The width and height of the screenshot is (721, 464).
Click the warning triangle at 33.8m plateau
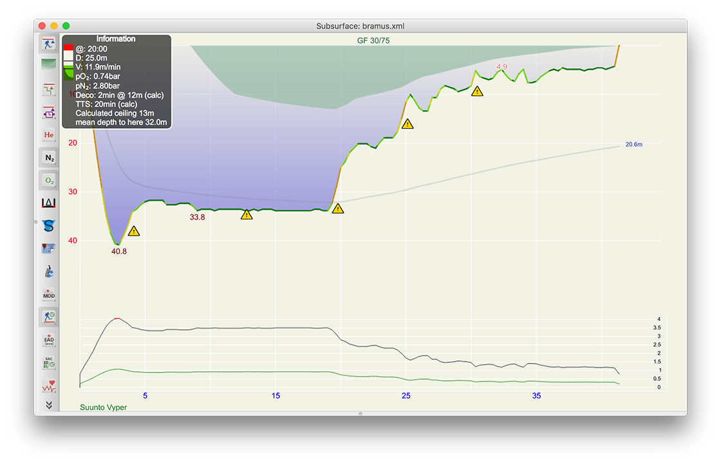pos(247,214)
